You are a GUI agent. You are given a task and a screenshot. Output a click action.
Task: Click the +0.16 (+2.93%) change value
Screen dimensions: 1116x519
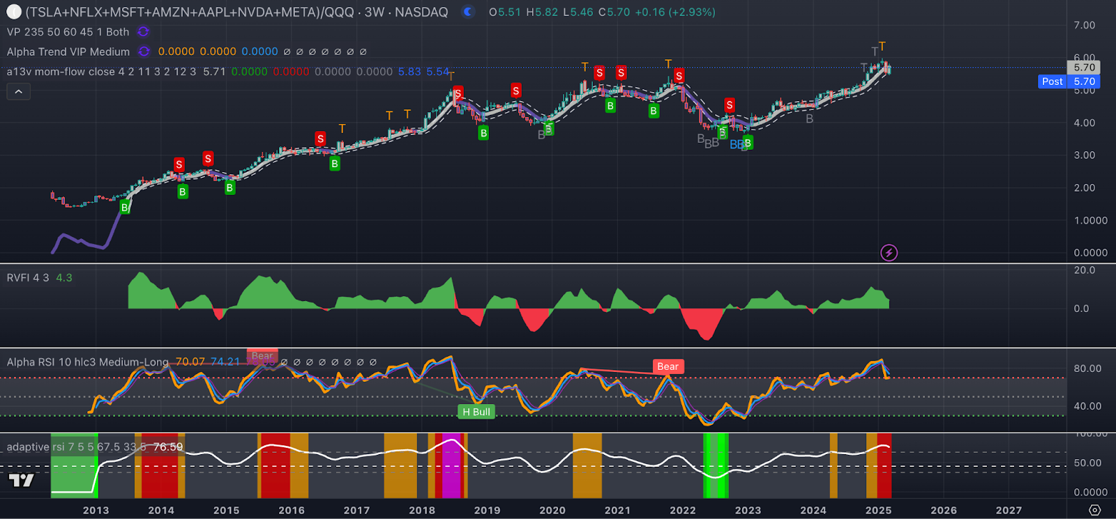[675, 12]
